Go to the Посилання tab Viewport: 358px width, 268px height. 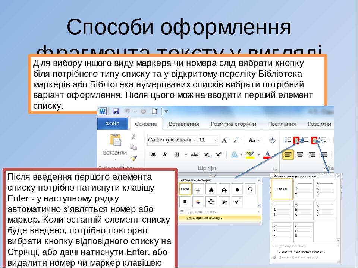tap(282, 124)
